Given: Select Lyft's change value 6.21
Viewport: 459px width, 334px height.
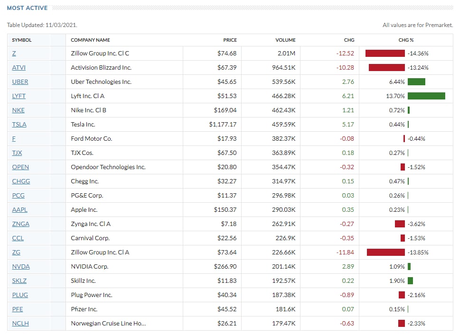Looking at the screenshot, I should (348, 96).
